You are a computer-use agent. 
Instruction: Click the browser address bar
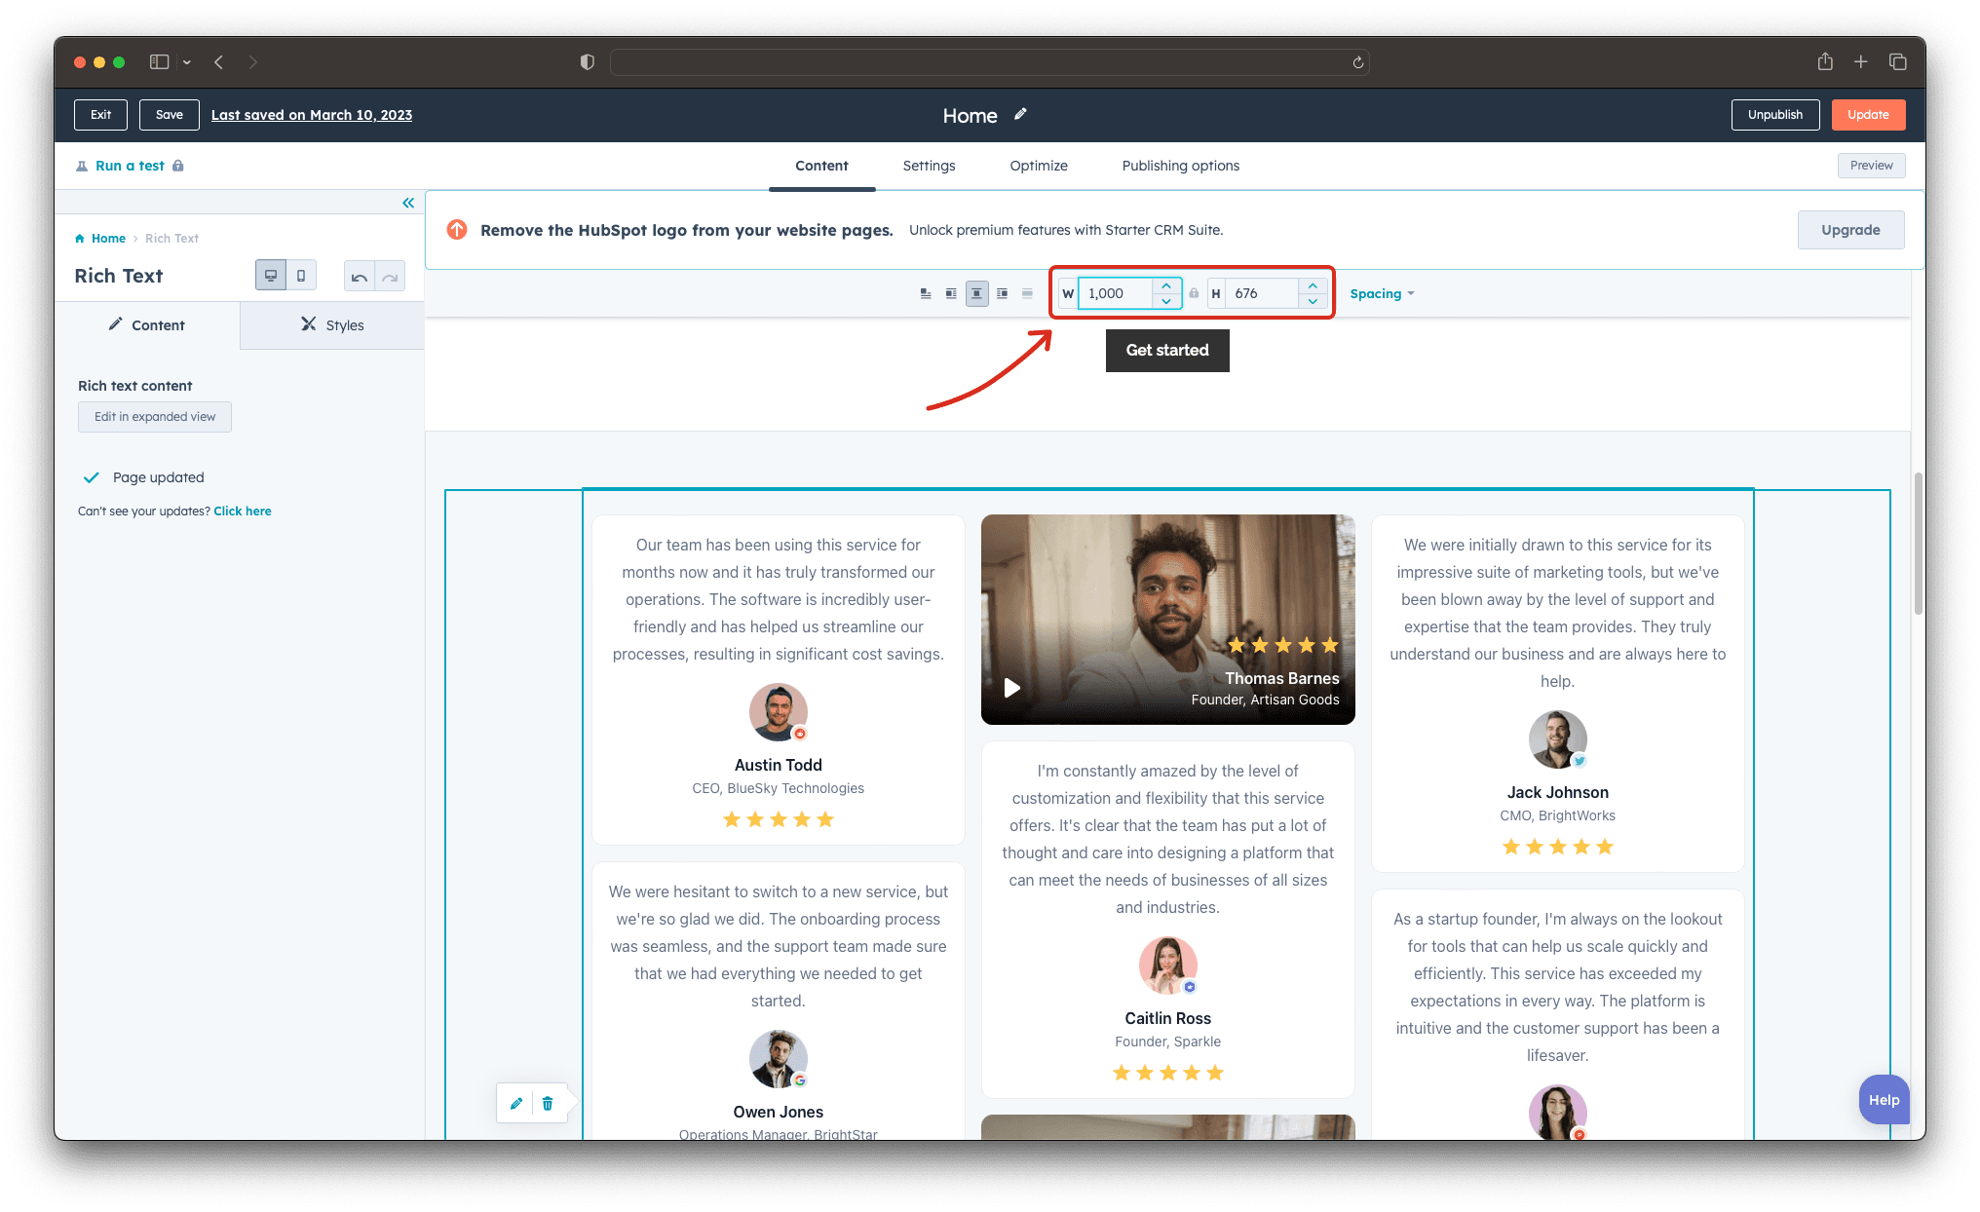tap(989, 62)
